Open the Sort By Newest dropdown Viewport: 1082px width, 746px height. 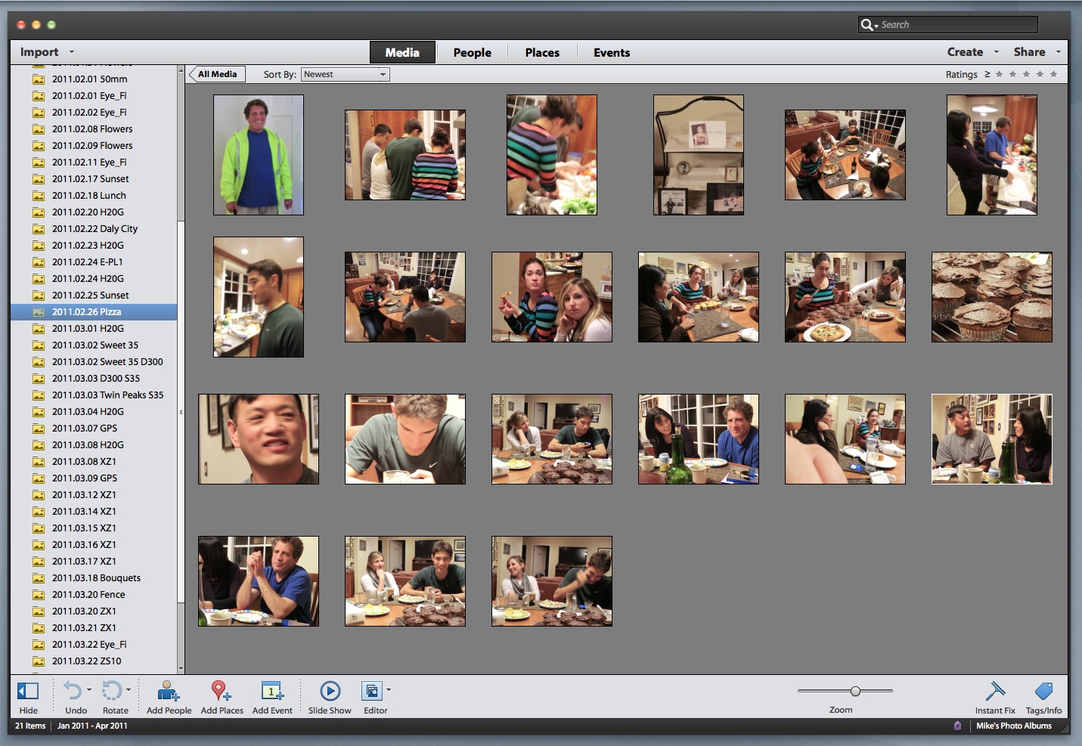pyautogui.click(x=345, y=74)
